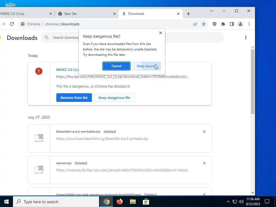Click scrollbar up arrow
276x207 pixels.
click(253, 47)
